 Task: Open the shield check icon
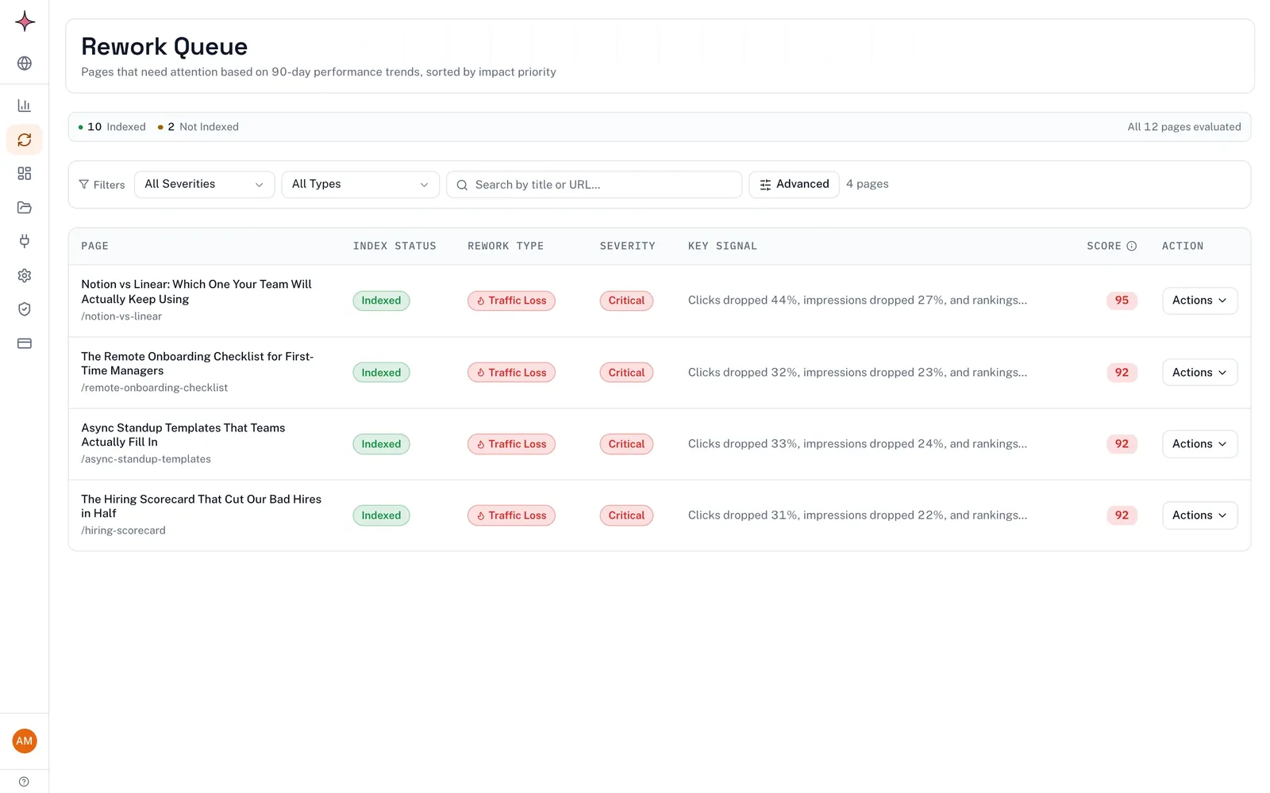(x=25, y=309)
